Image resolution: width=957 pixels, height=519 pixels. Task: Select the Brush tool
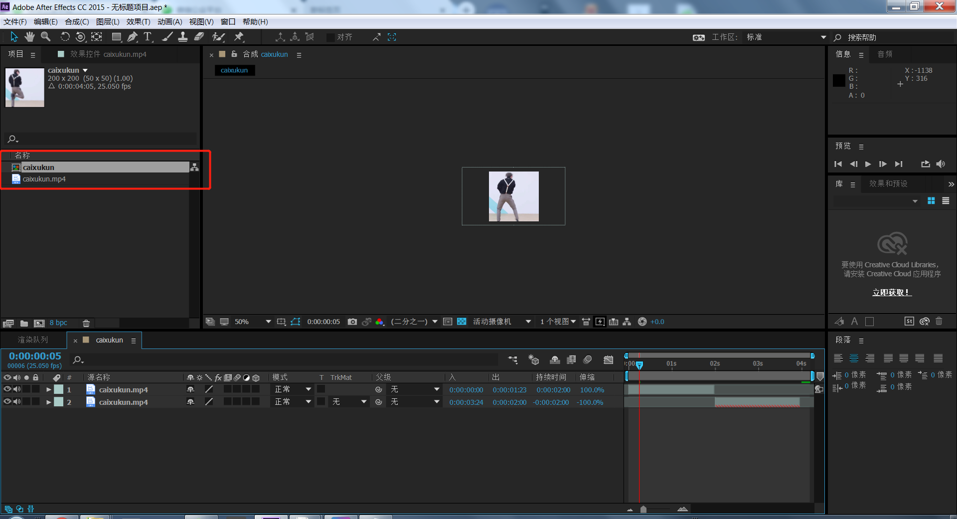tap(167, 37)
